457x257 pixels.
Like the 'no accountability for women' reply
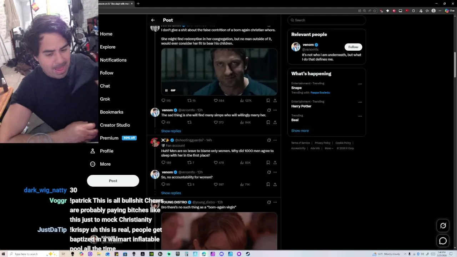[x=219, y=185]
